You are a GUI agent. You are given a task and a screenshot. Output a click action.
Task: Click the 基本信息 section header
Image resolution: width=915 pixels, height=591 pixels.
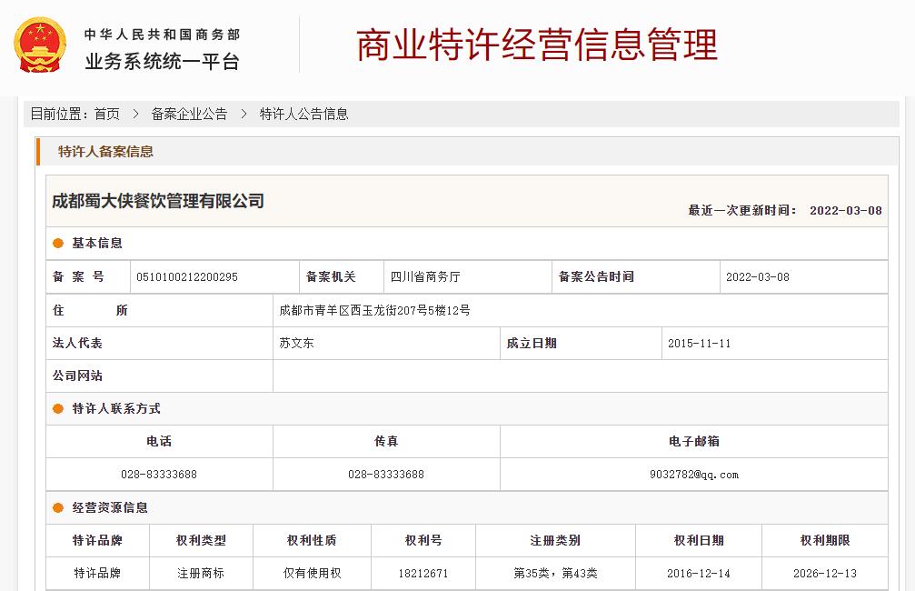pyautogui.click(x=97, y=243)
